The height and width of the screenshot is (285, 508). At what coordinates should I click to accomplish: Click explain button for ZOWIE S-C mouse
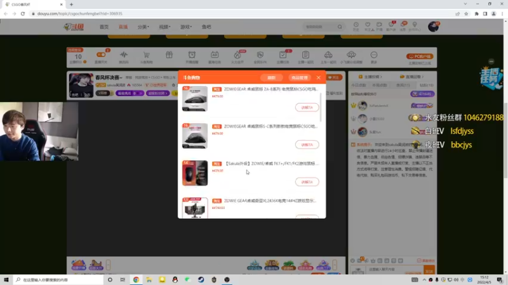307,144
